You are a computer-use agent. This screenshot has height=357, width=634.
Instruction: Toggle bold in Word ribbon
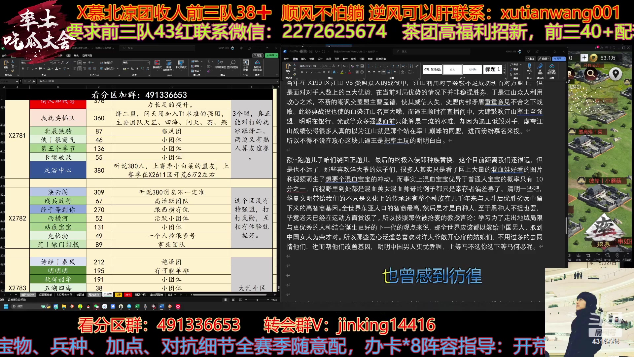[302, 72]
